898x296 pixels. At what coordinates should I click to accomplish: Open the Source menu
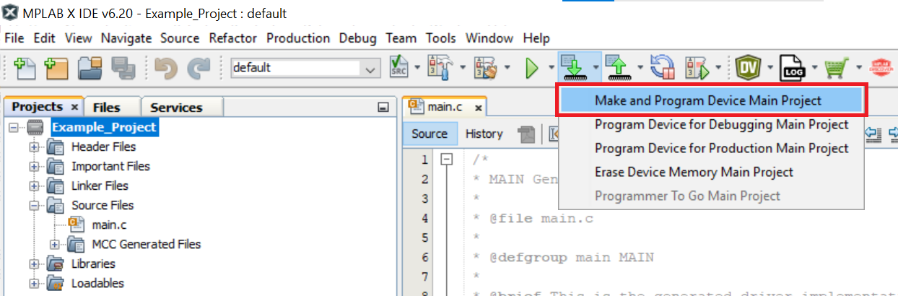(180, 38)
